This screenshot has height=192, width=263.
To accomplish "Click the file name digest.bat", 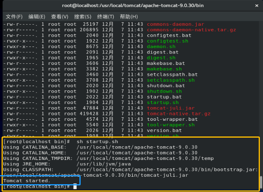I will click(162, 52).
